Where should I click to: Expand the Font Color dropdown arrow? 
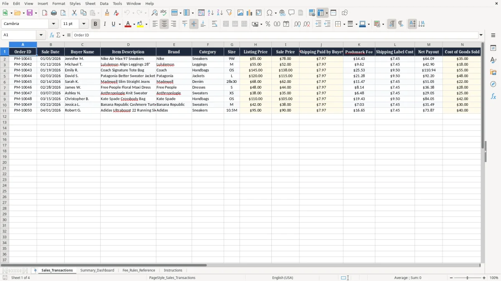tap(134, 24)
